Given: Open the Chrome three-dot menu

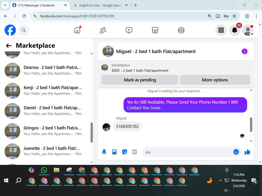Looking at the screenshot, I should [256, 16].
